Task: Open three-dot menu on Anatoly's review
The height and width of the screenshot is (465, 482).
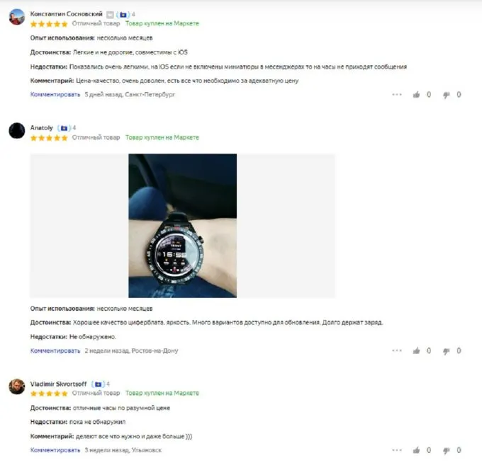Action: coord(397,350)
